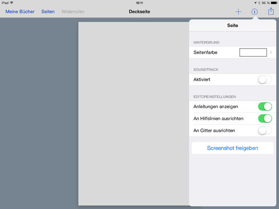Tap the Wi-Fi status icon
This screenshot has height=209, width=279.
(x=11, y=3)
